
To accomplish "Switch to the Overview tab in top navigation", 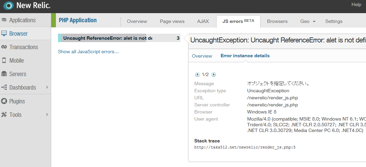I will click(x=137, y=21).
